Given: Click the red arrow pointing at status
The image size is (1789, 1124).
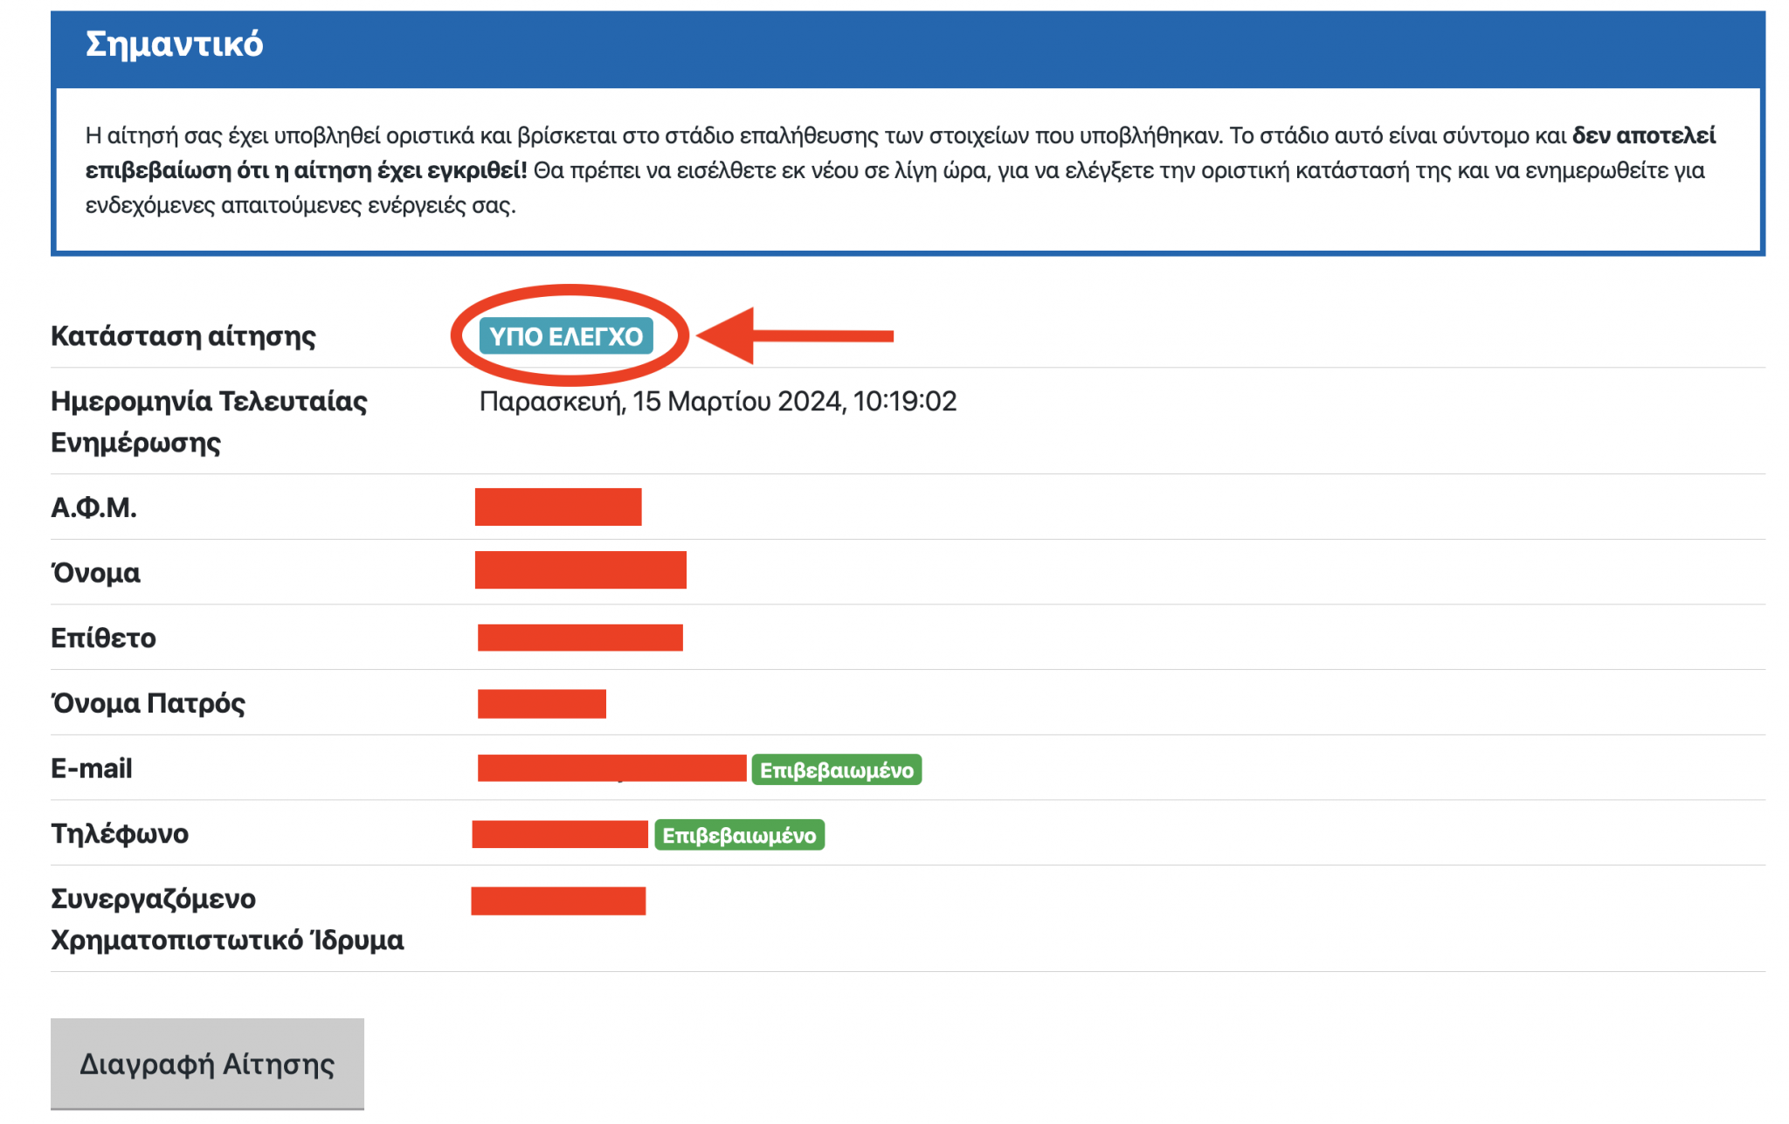Looking at the screenshot, I should point(795,335).
